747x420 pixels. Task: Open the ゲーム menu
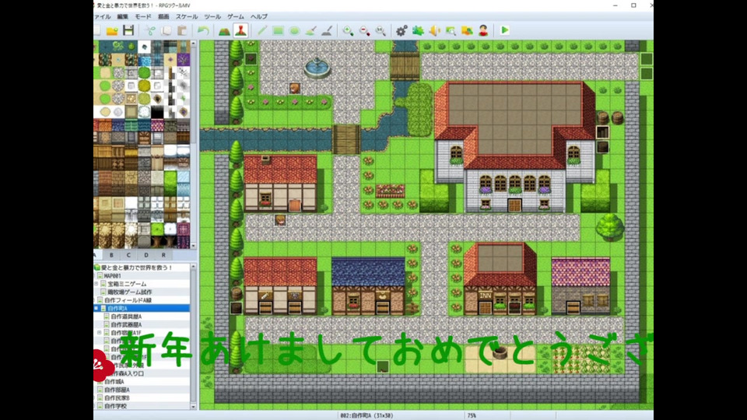coord(235,16)
